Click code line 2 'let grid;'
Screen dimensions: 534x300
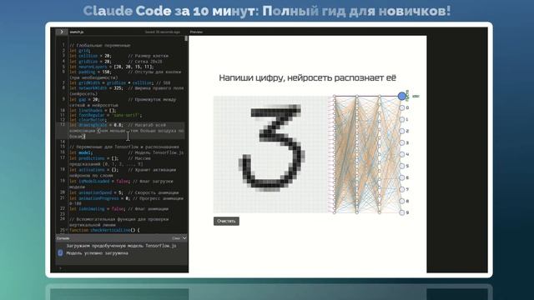(x=80, y=50)
